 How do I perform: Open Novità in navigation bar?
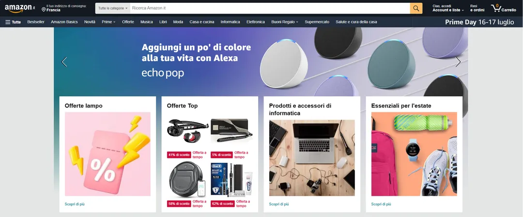90,22
